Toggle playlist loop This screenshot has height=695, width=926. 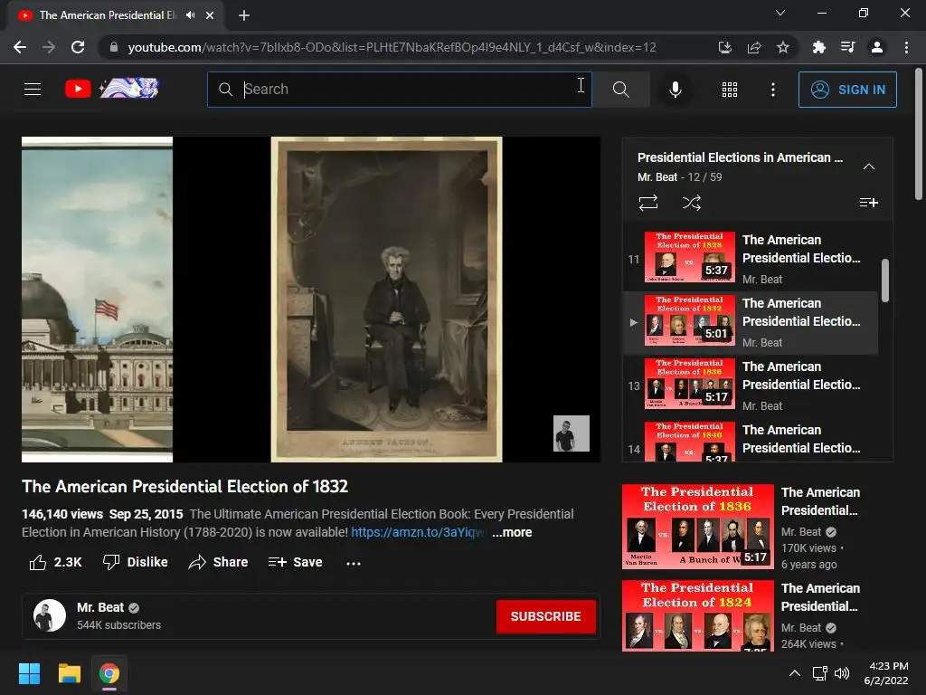[647, 203]
